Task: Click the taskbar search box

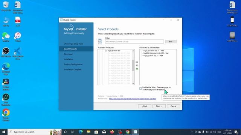Action: pos(35,132)
